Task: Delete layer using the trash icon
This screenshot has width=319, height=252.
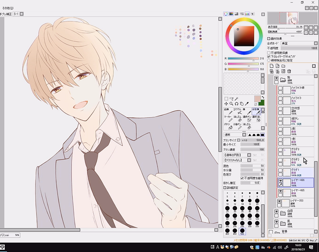Action: 289,71
